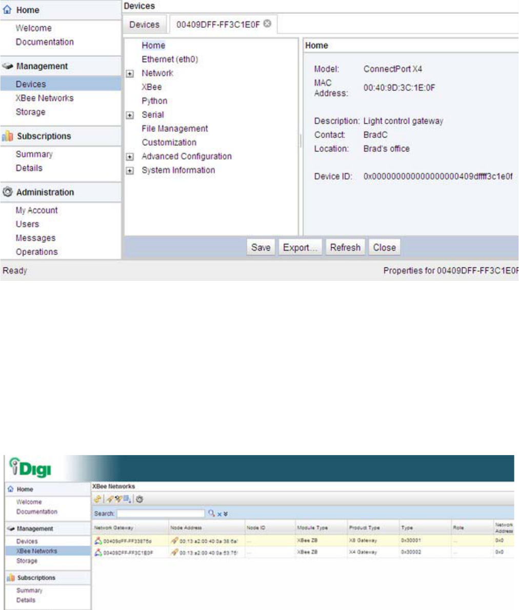Screen dimensions: 519x610
Task: Click the magnifier search icon beside Search field
Action: click(211, 514)
